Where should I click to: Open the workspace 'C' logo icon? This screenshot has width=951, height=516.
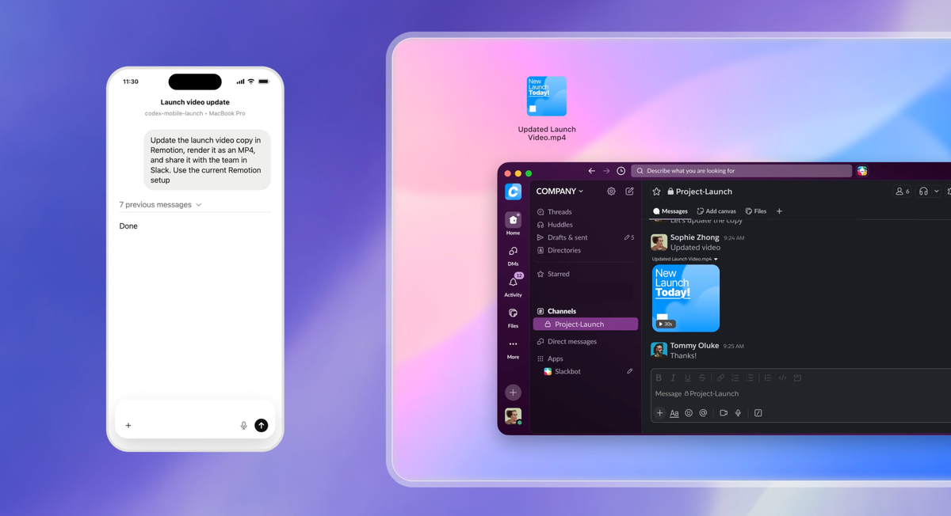(513, 192)
